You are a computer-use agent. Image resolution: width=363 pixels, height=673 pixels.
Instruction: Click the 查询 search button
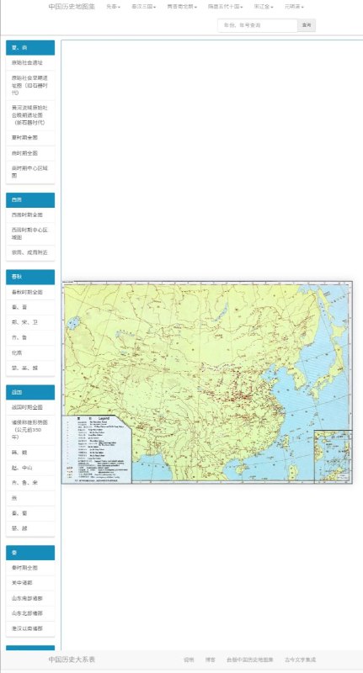coord(307,25)
